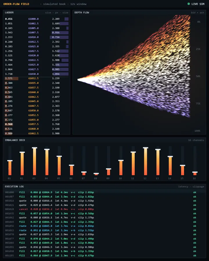Click the 'size · px · size' ladder column header
This screenshot has height=261, width=209.
click(x=57, y=12)
